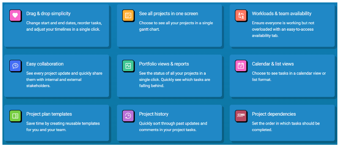Click the Easy collaboration card description text
Screen dimensions: 339x148
click(x=64, y=79)
